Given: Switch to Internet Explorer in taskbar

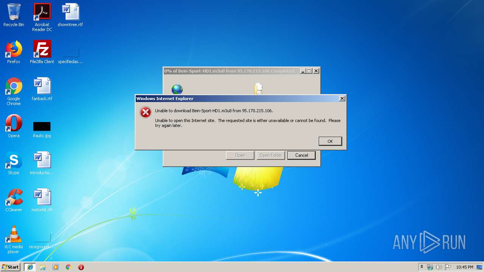Looking at the screenshot, I should pyautogui.click(x=30, y=267).
